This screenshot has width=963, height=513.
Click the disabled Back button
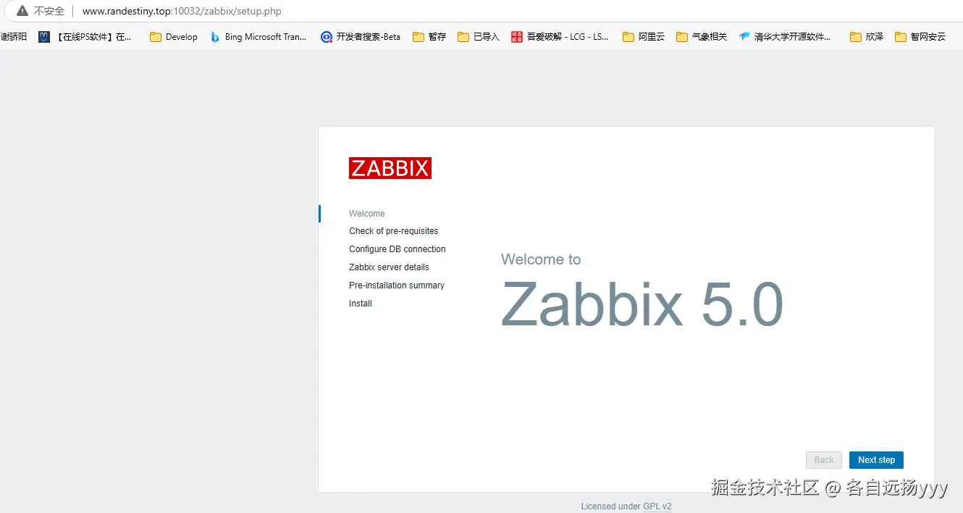[x=824, y=460]
